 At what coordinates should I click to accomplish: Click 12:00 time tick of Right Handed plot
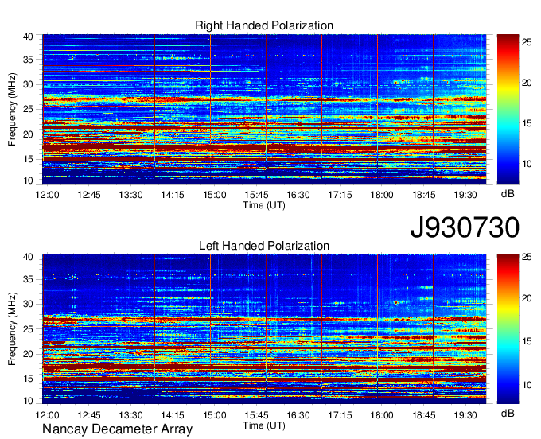click(x=47, y=195)
